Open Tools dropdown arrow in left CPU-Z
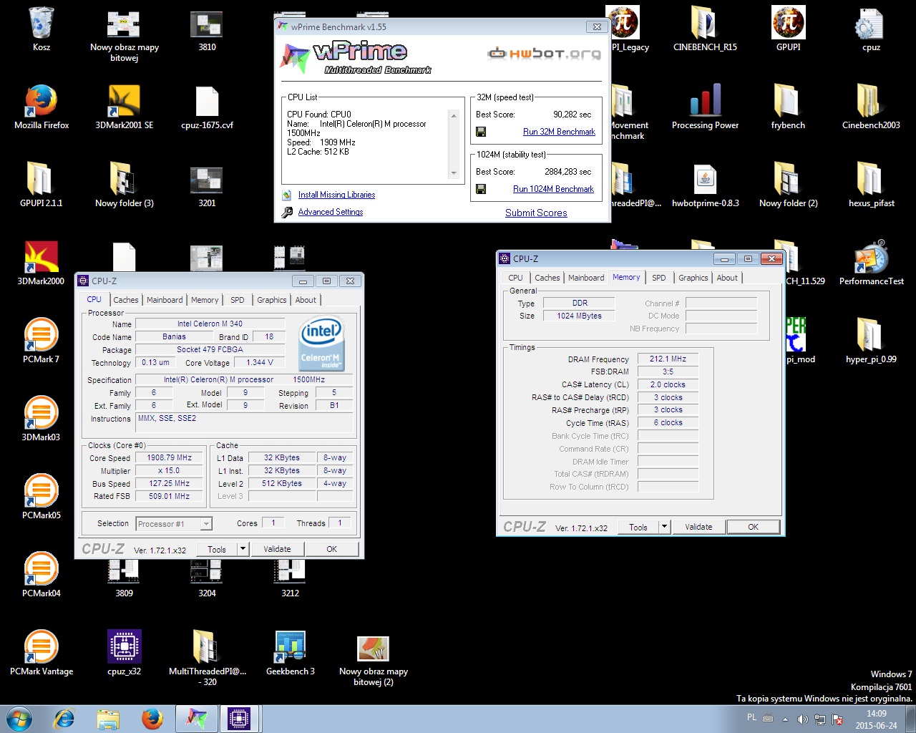The image size is (916, 733). pos(243,549)
